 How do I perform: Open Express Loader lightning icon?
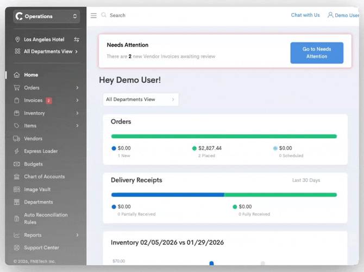[x=17, y=151]
